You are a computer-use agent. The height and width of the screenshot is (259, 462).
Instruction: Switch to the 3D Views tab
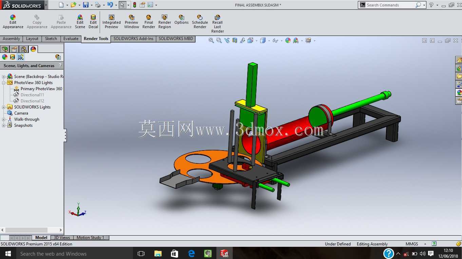click(62, 238)
